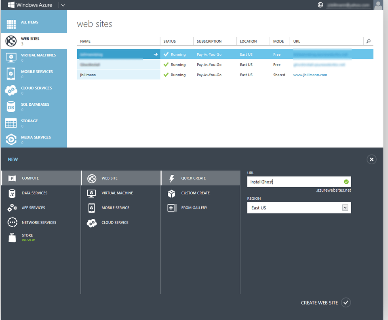Select Quick Create

pos(201,178)
